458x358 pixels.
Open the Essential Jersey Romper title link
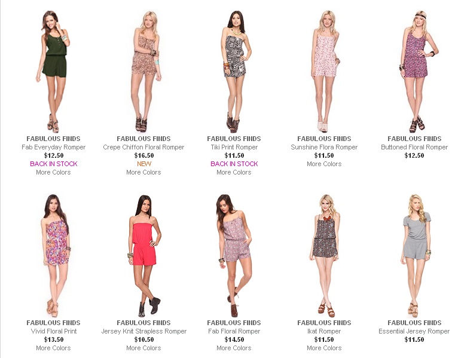click(x=414, y=332)
